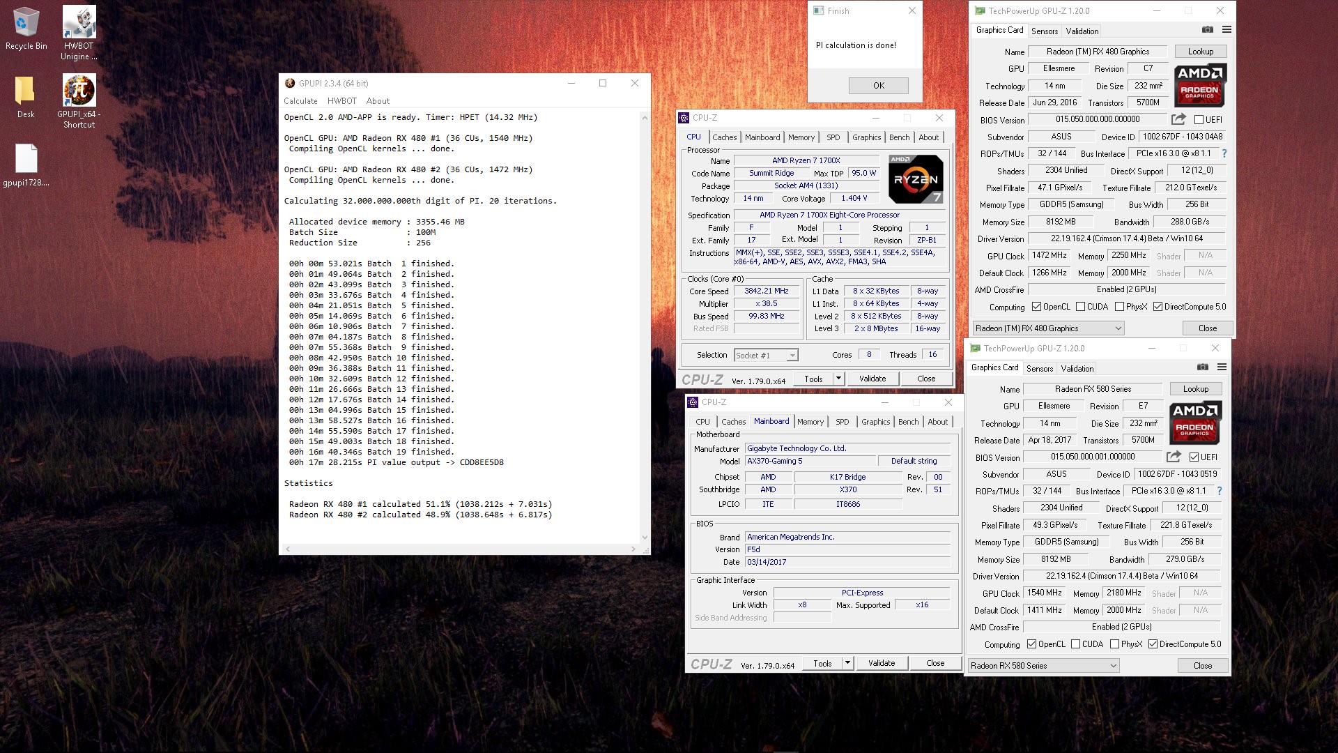Toggle PhysX checkbox in RX 580 GPU-Z
This screenshot has height=753, width=1338.
pos(1114,644)
